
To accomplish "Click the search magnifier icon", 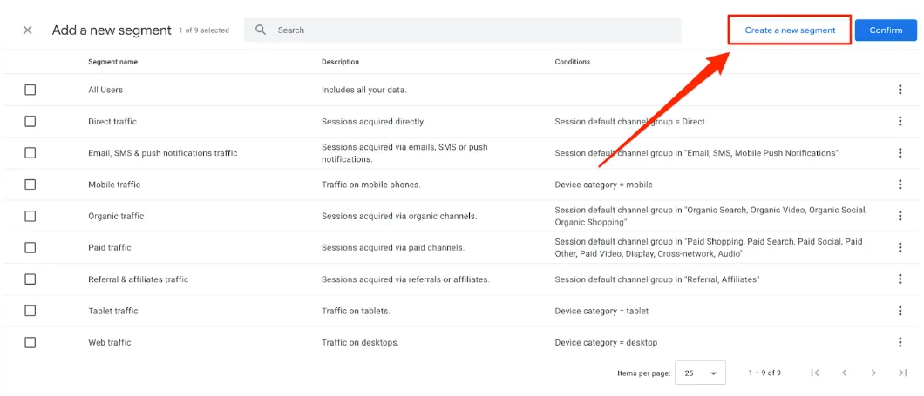I will [x=261, y=30].
